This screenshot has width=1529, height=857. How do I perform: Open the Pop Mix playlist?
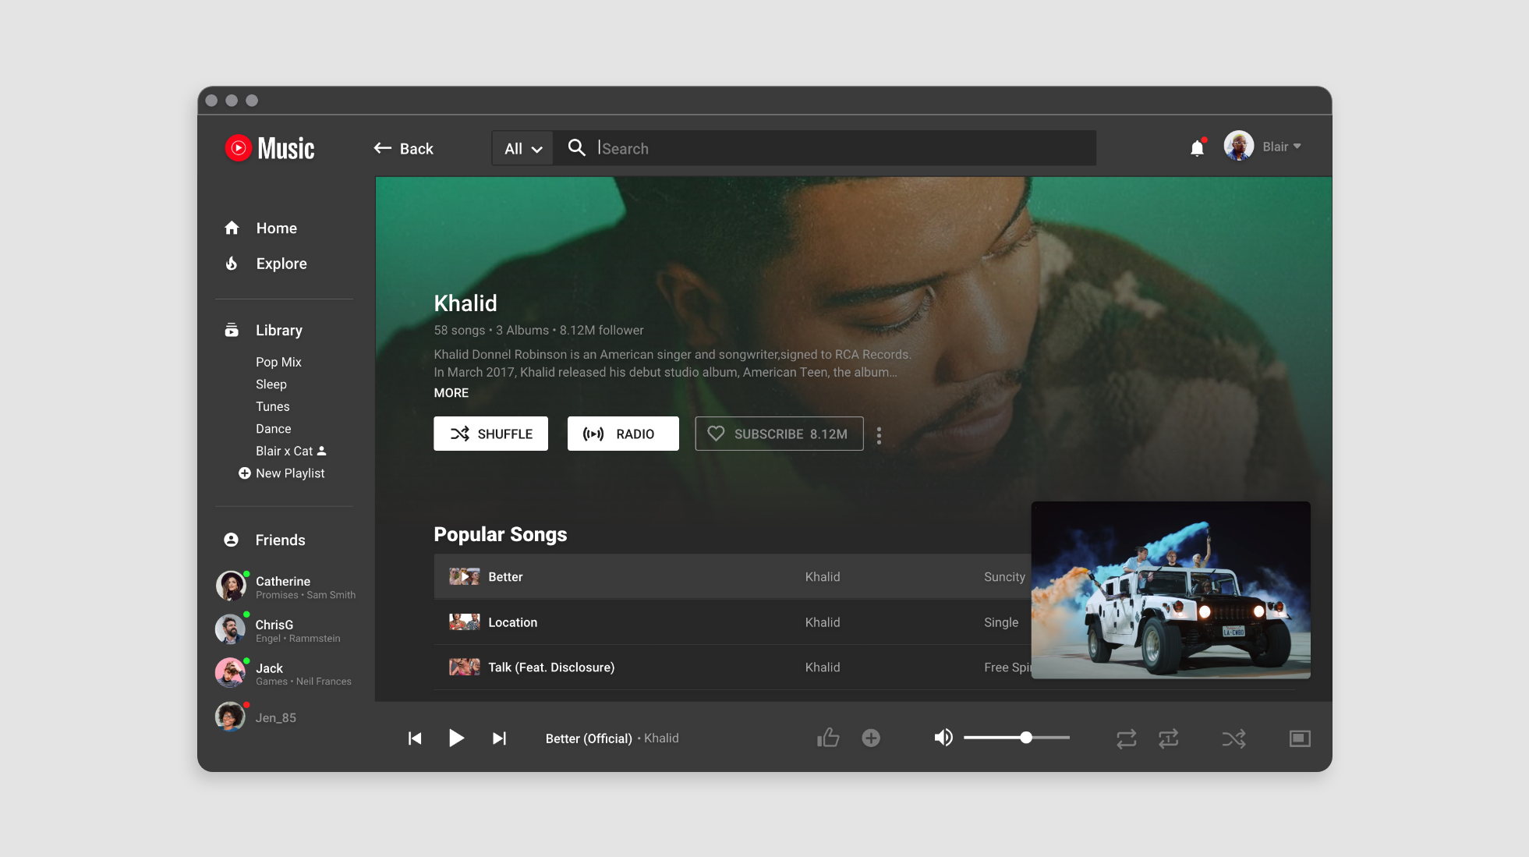[x=278, y=362]
